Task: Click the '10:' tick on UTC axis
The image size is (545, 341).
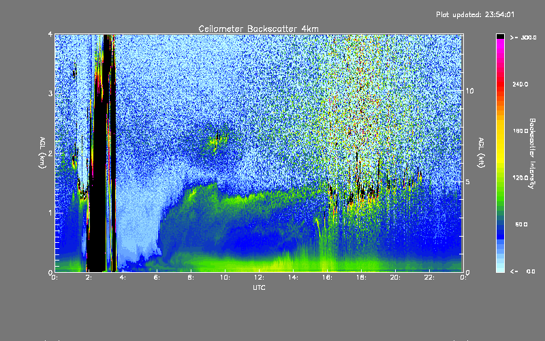Action: 225,278
